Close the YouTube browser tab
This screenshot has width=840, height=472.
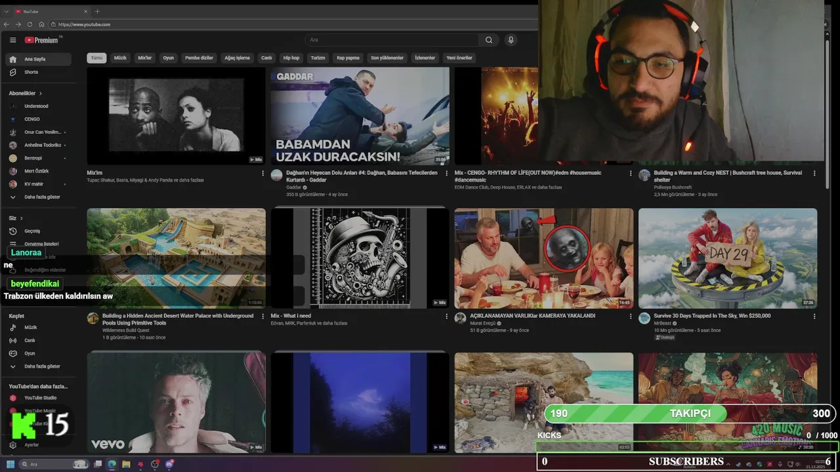[x=85, y=11]
